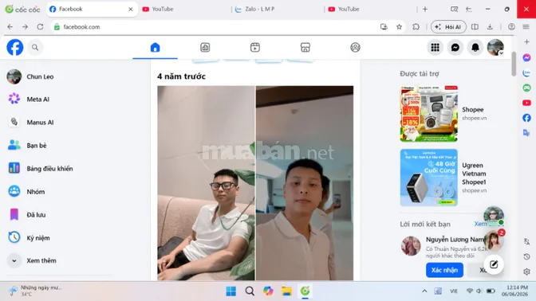Switch to the Zalo - L M P tab
This screenshot has width=536, height=301.
278,10
